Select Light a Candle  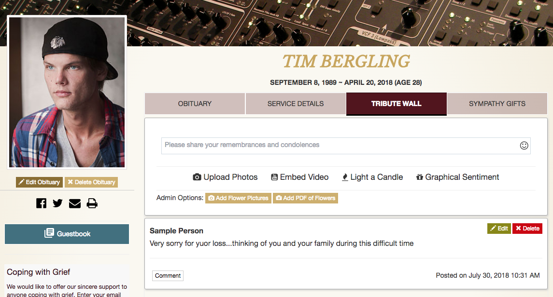click(x=372, y=177)
